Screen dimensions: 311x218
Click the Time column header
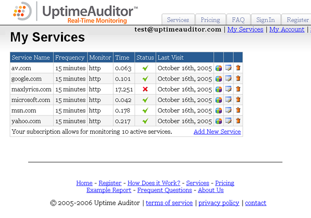[124, 58]
